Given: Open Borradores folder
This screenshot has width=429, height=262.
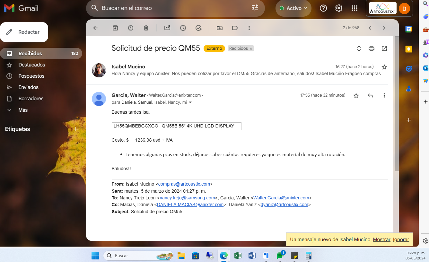Looking at the screenshot, I should click(41, 99).
